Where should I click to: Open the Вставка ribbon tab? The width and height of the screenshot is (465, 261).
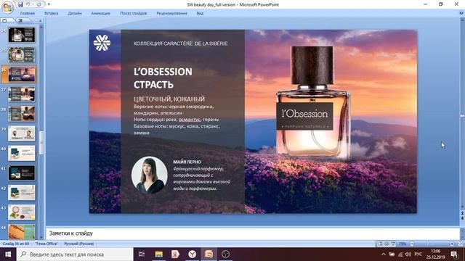tap(52, 13)
